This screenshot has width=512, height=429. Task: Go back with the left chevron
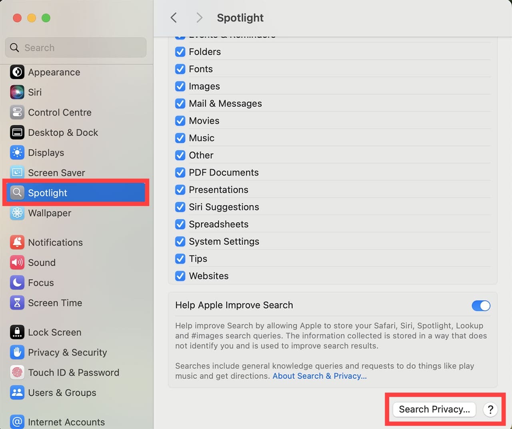(174, 18)
